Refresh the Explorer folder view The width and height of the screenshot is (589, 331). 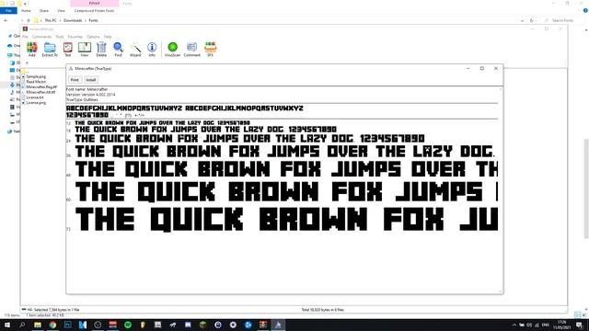[x=532, y=20]
